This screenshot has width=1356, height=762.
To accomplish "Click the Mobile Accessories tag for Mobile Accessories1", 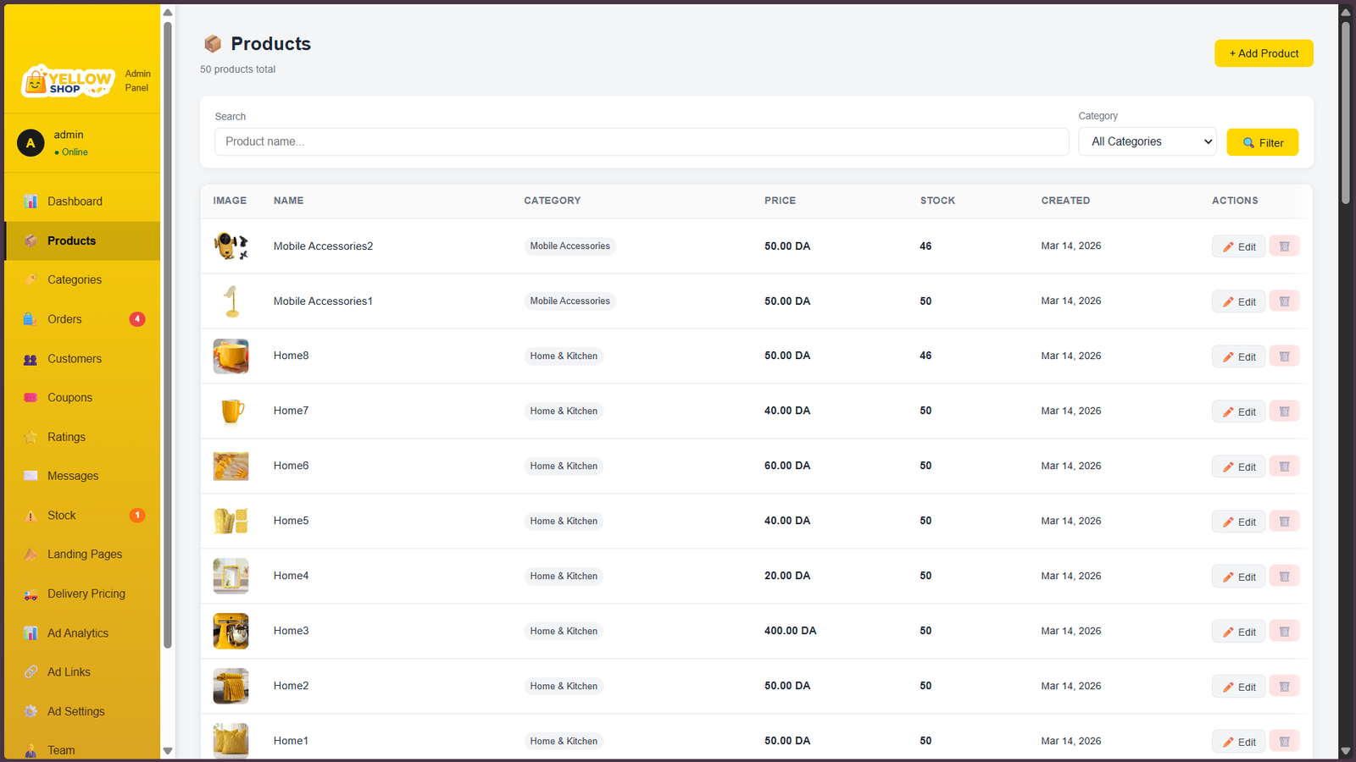I will [570, 301].
